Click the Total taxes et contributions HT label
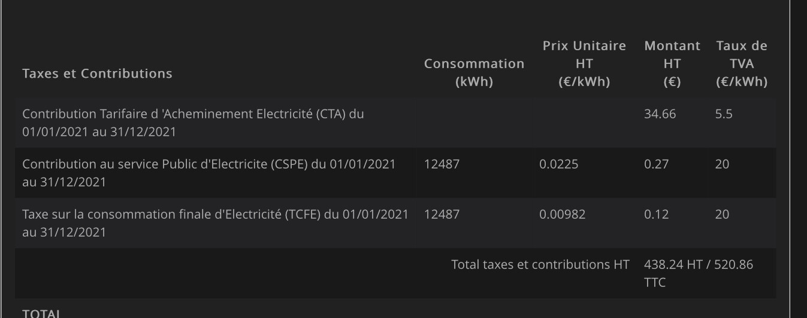Image resolution: width=807 pixels, height=318 pixels. point(540,264)
